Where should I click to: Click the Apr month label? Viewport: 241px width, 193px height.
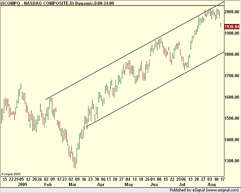pyautogui.click(x=101, y=184)
